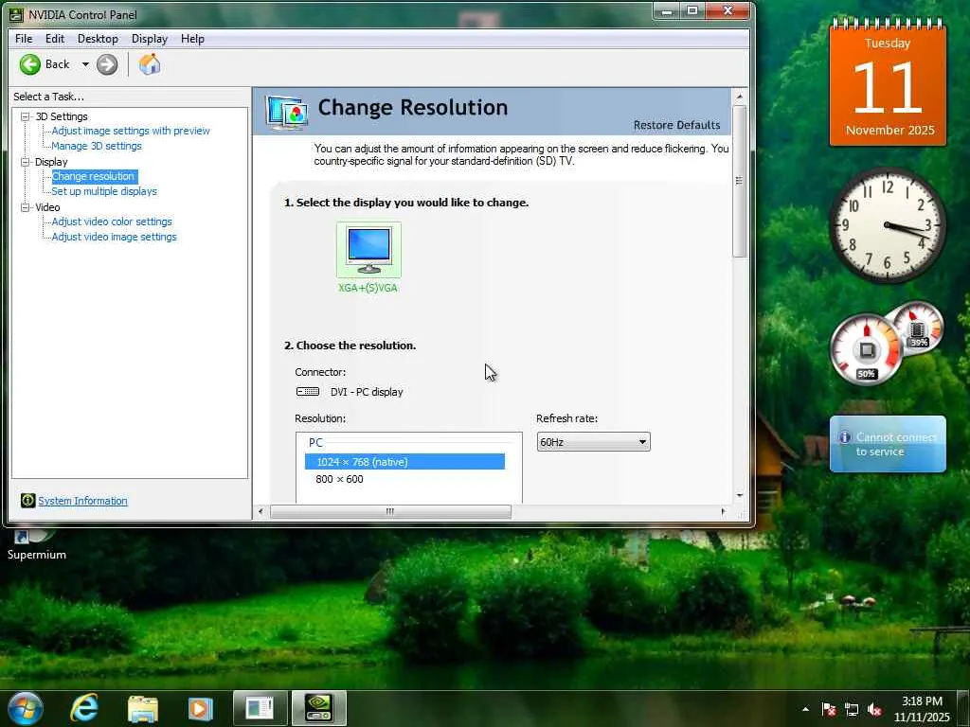970x727 pixels.
Task: Open Adjust video image settings
Action: tap(114, 237)
